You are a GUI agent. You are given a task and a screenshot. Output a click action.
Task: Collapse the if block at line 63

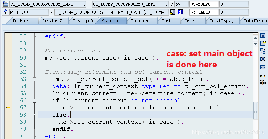[34, 79]
